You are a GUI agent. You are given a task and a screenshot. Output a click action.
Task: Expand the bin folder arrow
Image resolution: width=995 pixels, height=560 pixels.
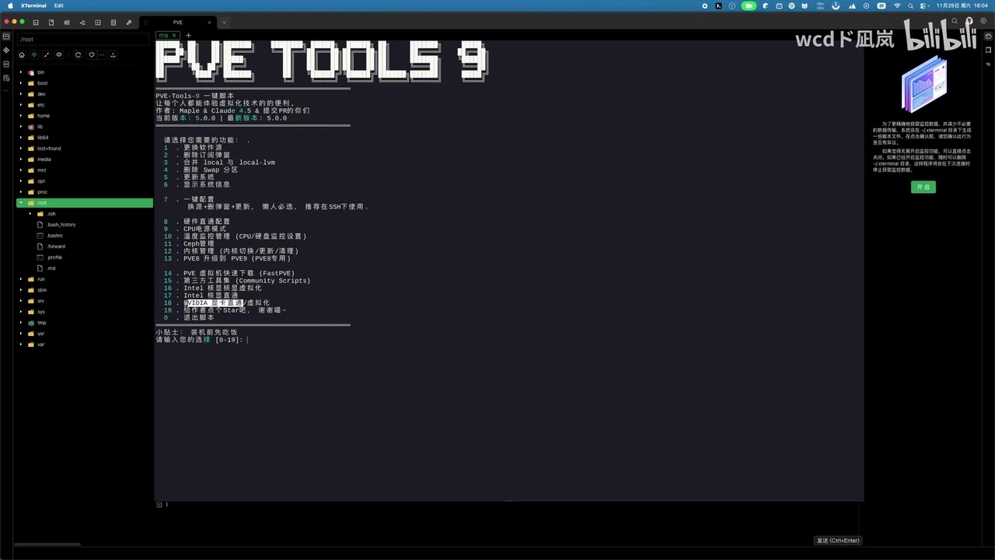[21, 72]
